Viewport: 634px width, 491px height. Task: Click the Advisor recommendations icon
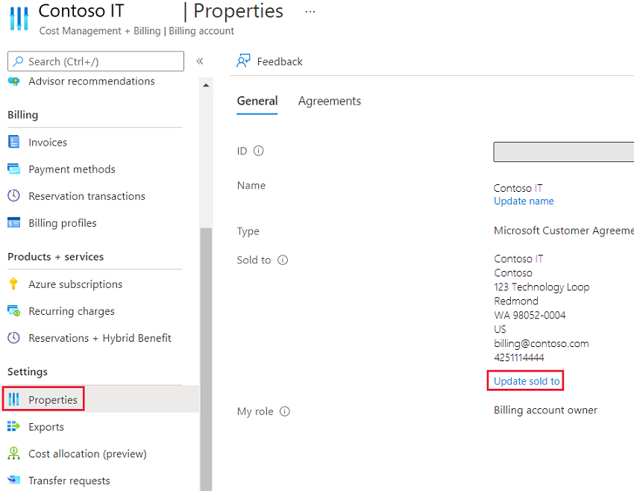(13, 81)
